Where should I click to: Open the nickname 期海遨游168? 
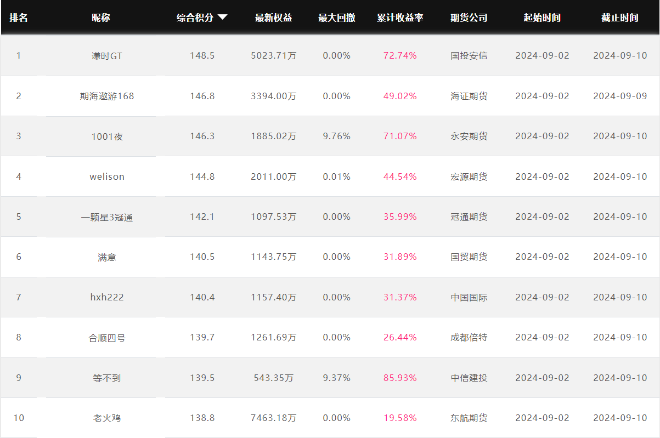(107, 96)
